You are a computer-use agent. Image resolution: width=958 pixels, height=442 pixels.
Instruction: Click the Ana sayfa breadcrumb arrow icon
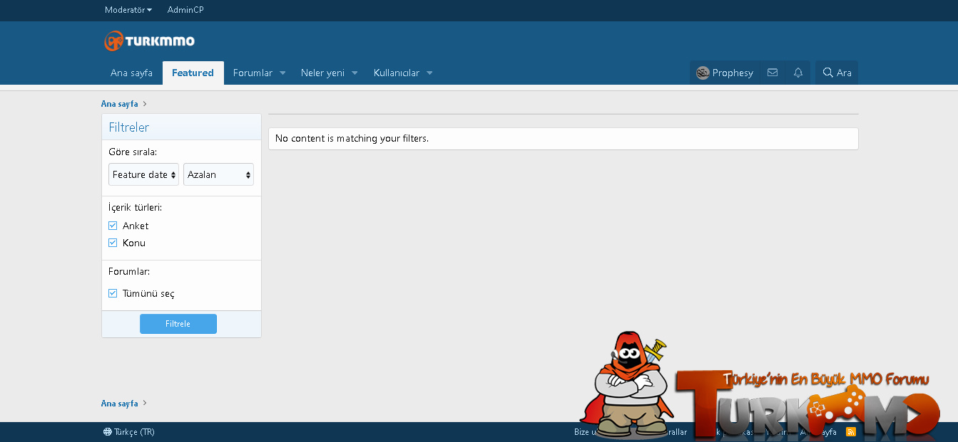[x=145, y=104]
